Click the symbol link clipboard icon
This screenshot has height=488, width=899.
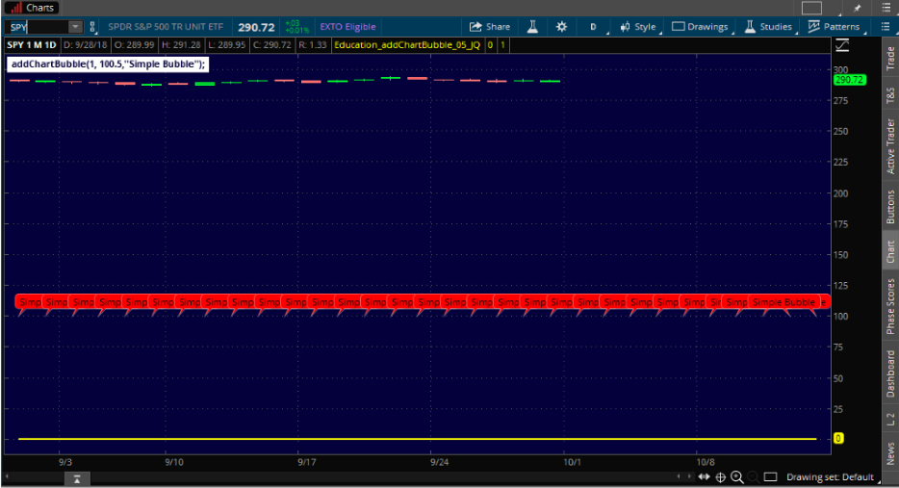(x=90, y=27)
